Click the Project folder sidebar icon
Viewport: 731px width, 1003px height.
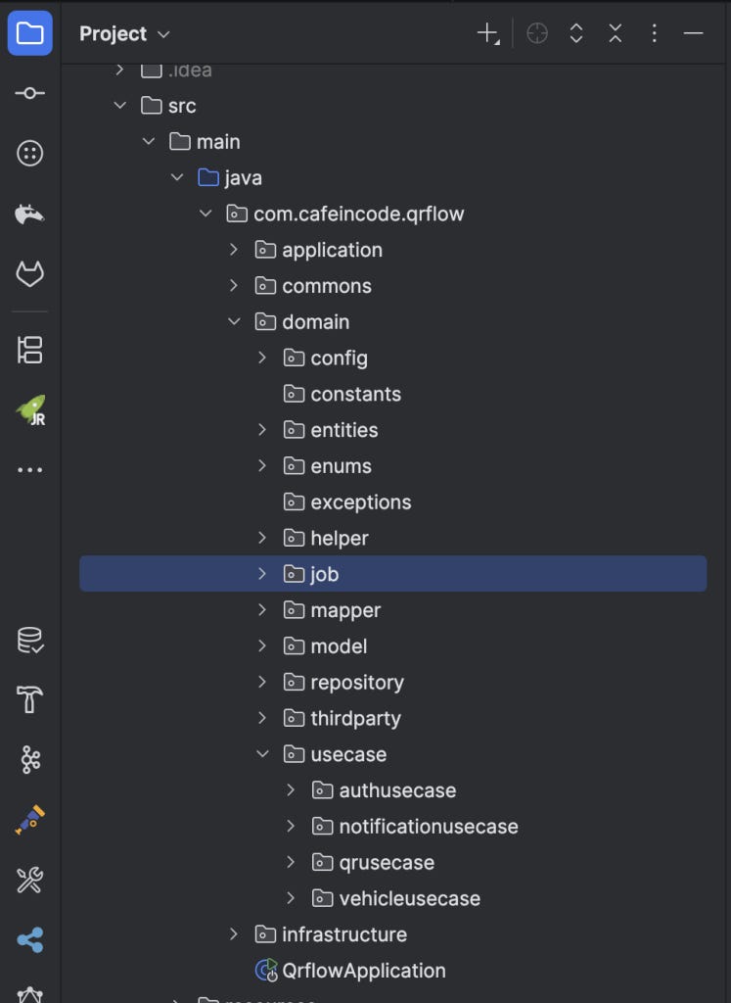29,32
